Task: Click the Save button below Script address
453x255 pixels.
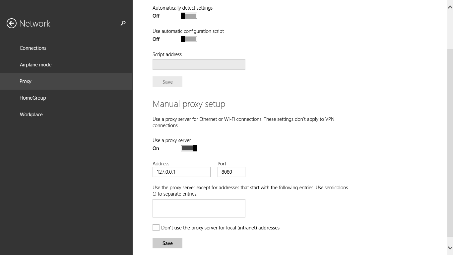Action: (167, 82)
